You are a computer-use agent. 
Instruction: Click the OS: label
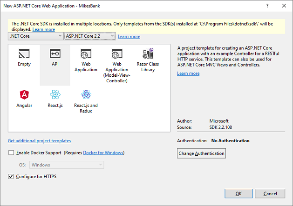(x=22, y=165)
